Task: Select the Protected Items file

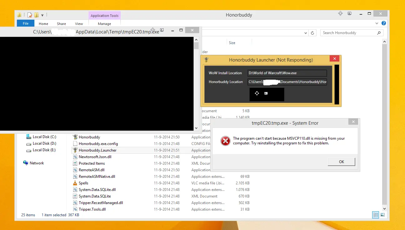Action: tap(92, 163)
